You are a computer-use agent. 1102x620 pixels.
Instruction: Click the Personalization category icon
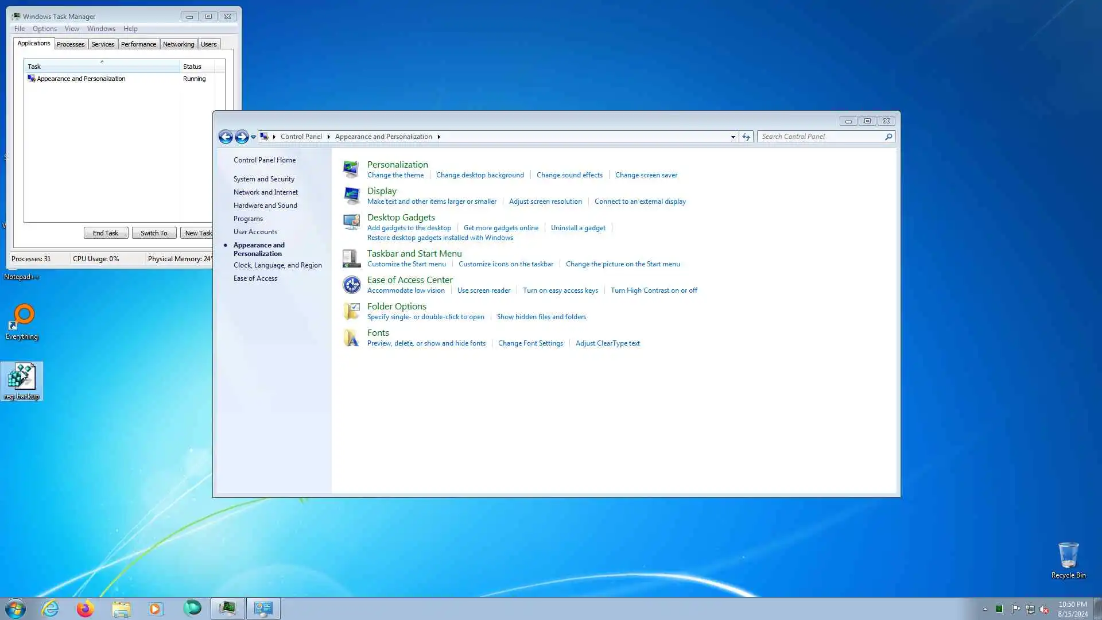point(351,169)
